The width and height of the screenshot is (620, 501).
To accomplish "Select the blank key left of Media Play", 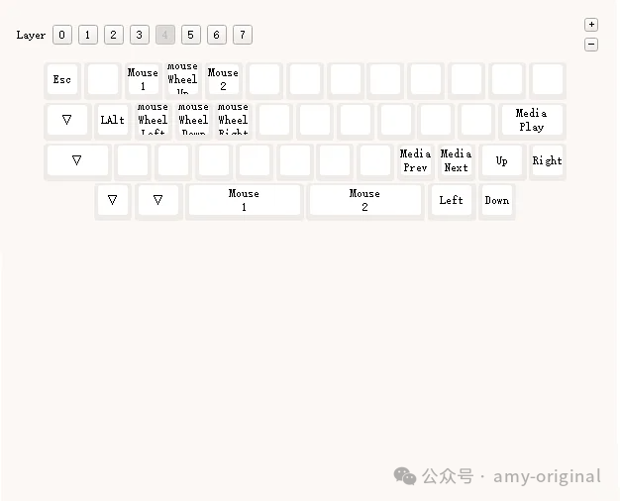I will point(476,121).
